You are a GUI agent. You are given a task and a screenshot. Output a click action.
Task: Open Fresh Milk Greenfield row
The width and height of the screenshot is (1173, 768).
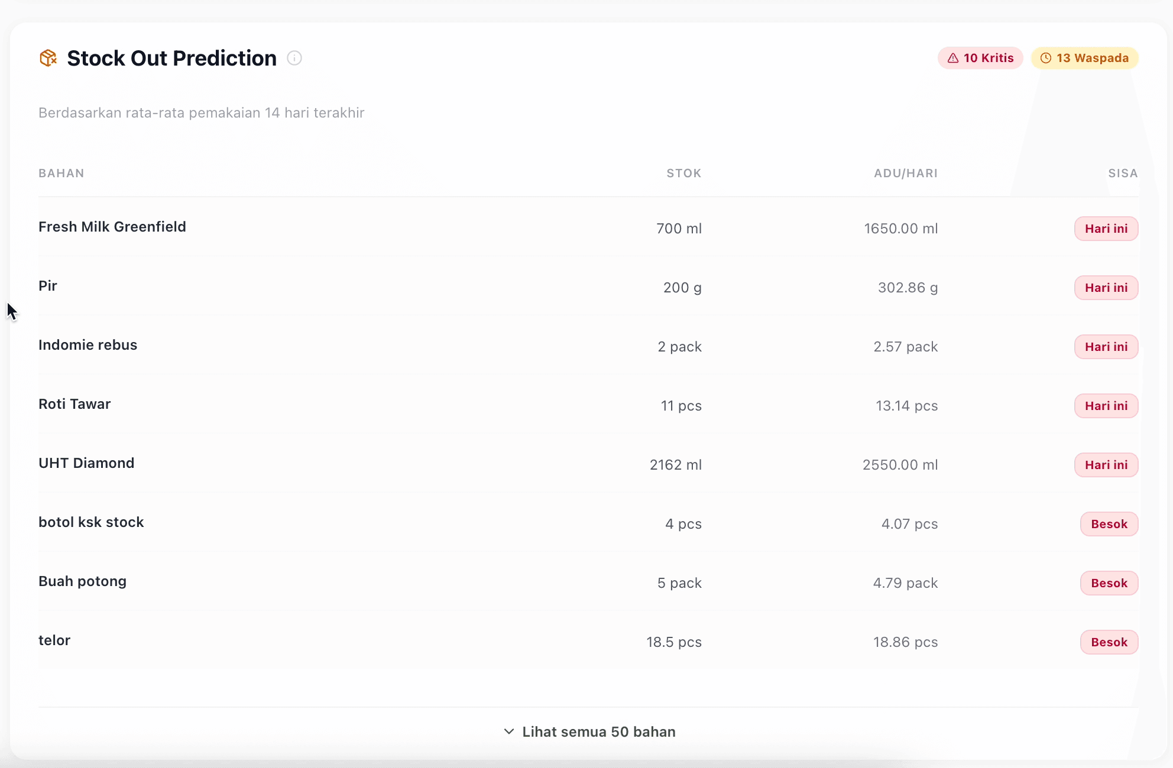(x=112, y=227)
